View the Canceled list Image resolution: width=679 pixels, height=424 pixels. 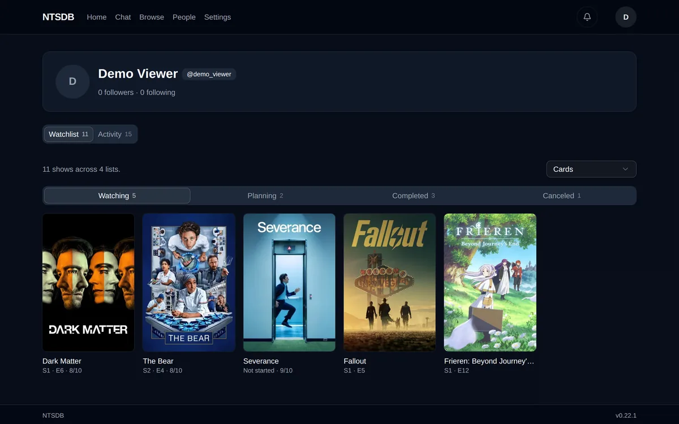click(x=562, y=196)
